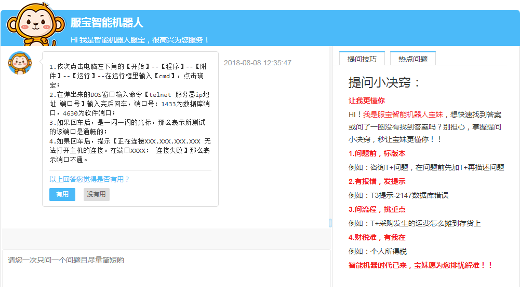
Task: Click the chat area scrollbar handle
Action: coord(330,223)
